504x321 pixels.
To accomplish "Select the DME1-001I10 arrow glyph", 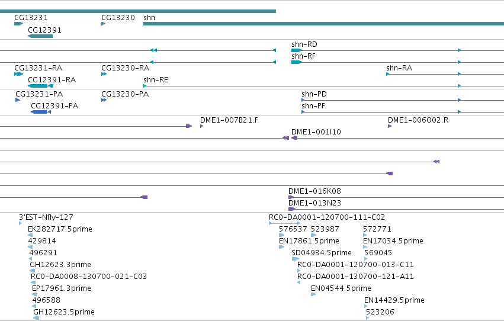I will coord(294,138).
